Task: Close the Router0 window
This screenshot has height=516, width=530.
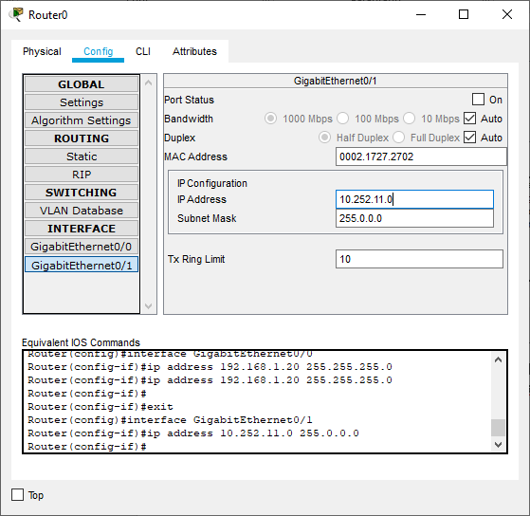Action: point(507,14)
